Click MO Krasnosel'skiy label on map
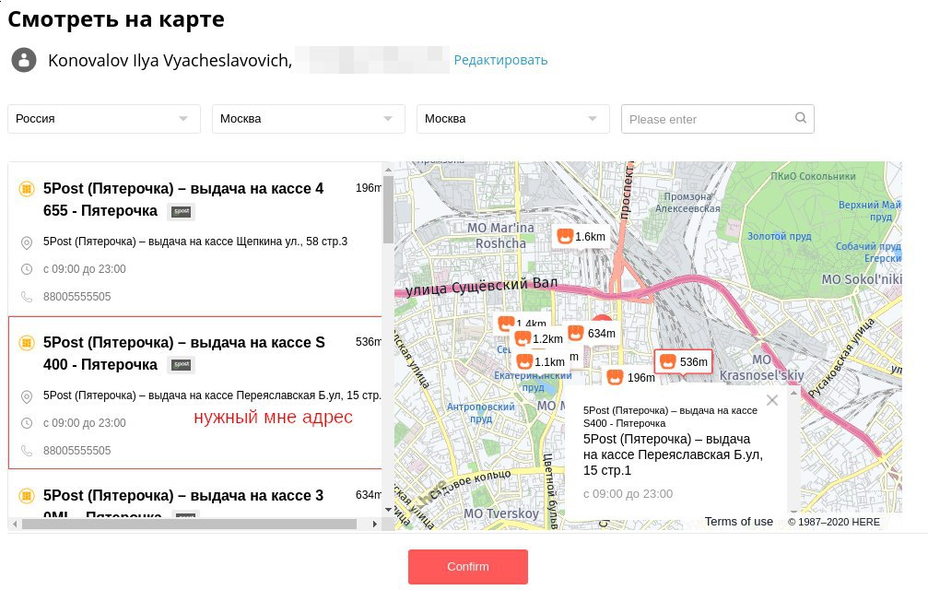 [762, 368]
